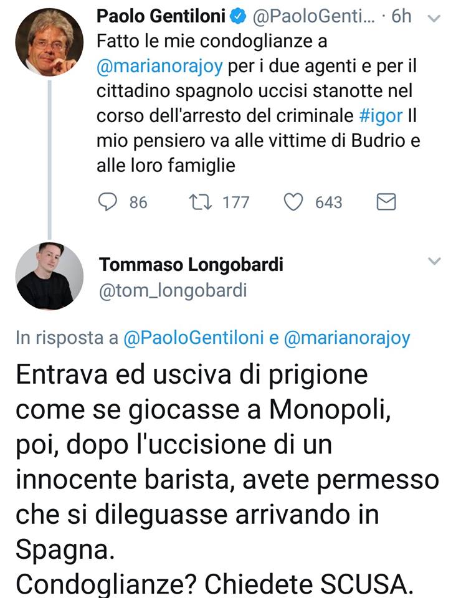Click the blue verified badge
This screenshot has width=456, height=598.
(x=242, y=16)
